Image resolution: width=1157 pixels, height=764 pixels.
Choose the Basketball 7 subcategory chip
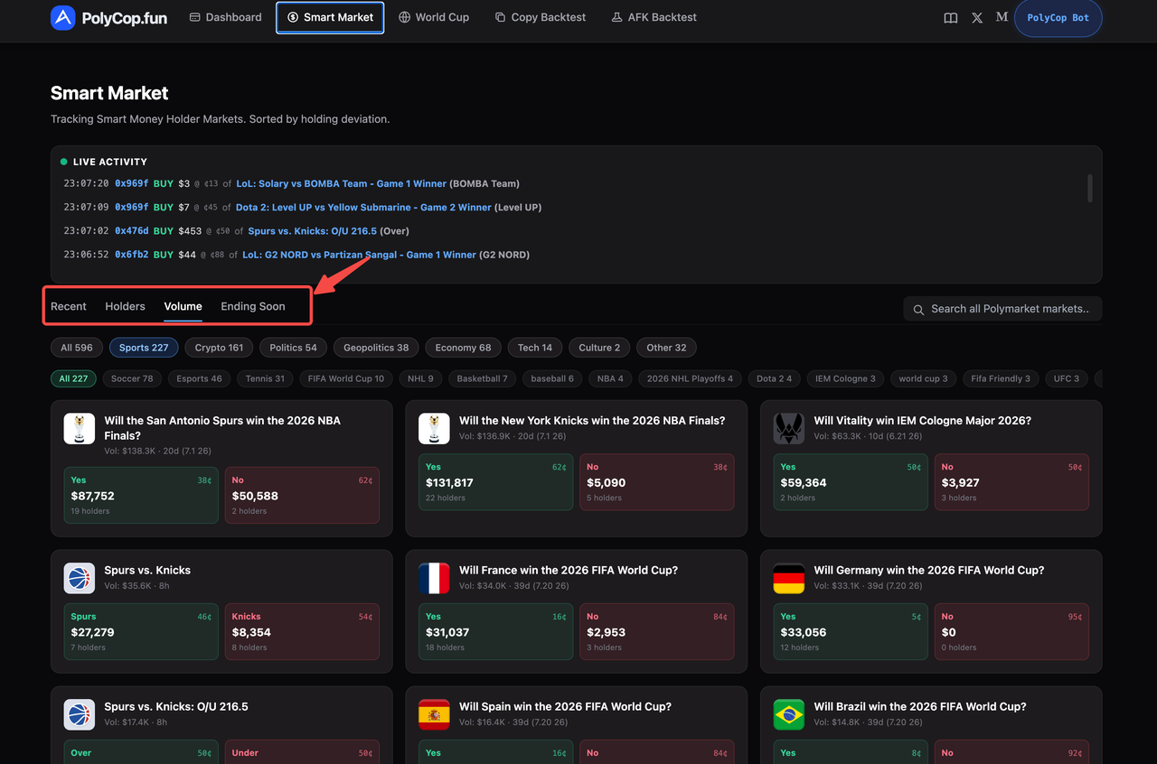(483, 378)
